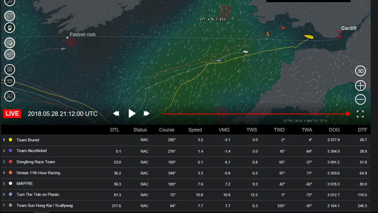Sort leaderboard by Speed column
Image resolution: width=378 pixels, height=213 pixels.
point(195,130)
